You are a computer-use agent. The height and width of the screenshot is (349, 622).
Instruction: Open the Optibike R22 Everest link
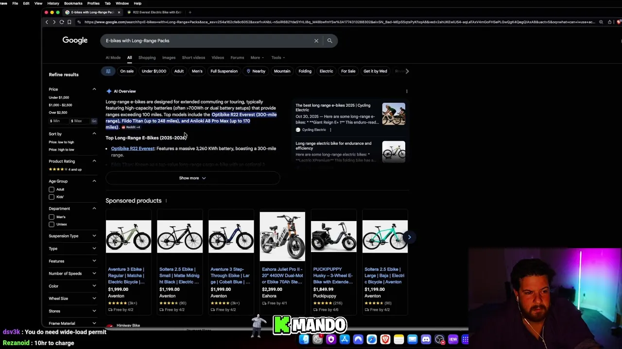133,149
